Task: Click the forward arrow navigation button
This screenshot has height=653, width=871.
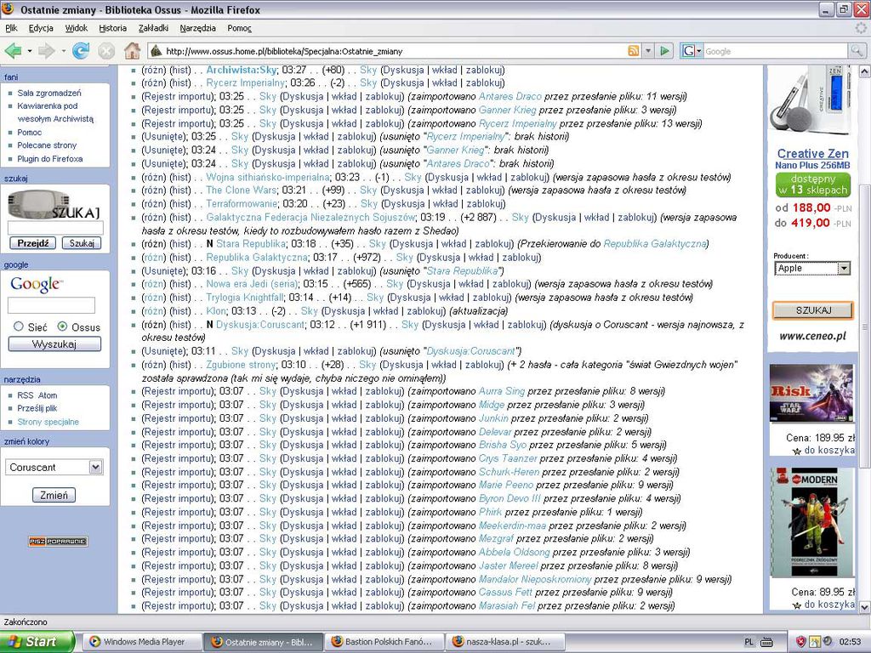Action: point(47,51)
